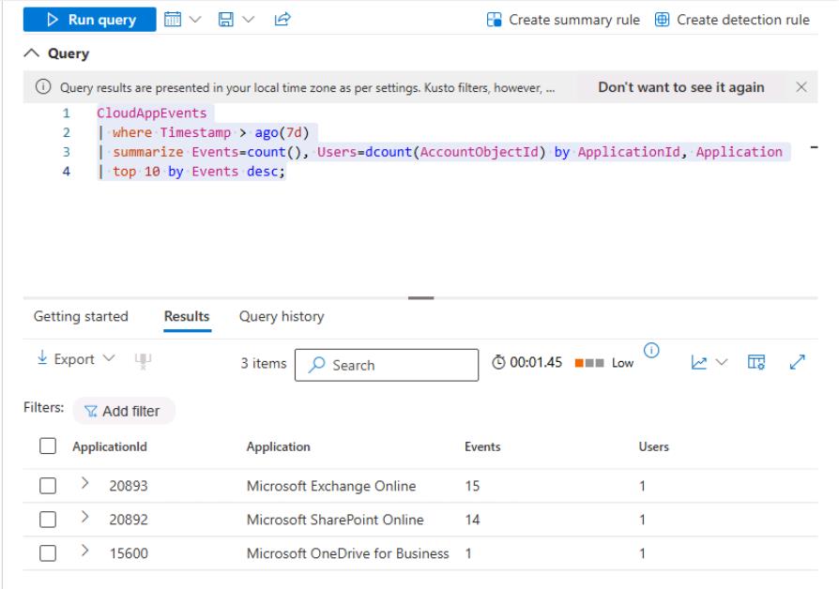Click Don't want to see it again
Viewport: 839px width, 589px height.
pos(682,87)
